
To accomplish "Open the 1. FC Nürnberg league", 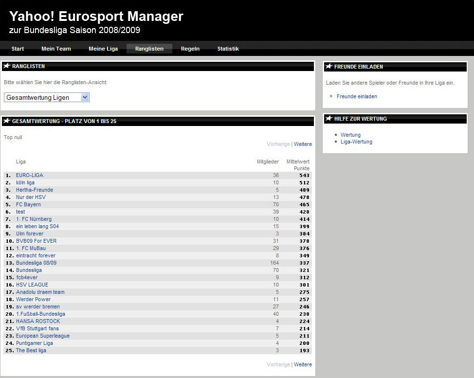I will point(34,219).
